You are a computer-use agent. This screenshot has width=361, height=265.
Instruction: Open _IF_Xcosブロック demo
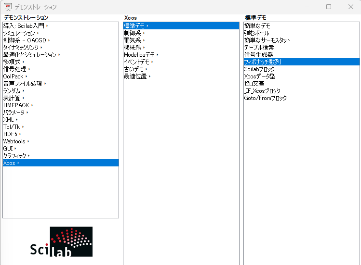302,91
